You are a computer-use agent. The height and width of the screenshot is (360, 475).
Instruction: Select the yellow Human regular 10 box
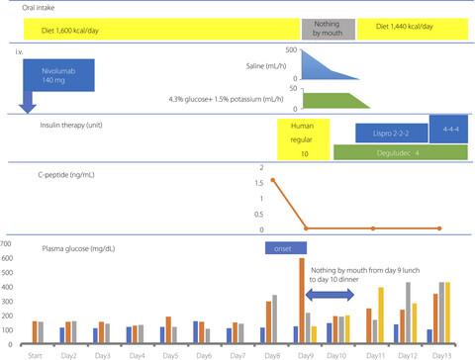[304, 139]
